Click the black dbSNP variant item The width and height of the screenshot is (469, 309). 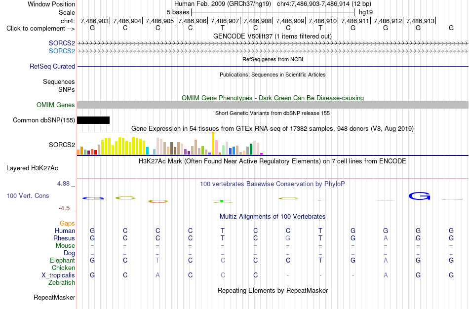(x=93, y=120)
